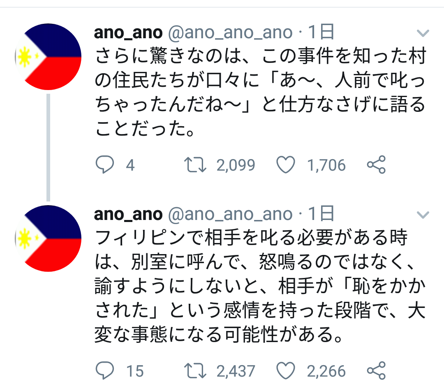Viewport: 444px width, 391px height.
Task: Open the @ano_ano_ano handle on the first tweet
Action: (230, 32)
